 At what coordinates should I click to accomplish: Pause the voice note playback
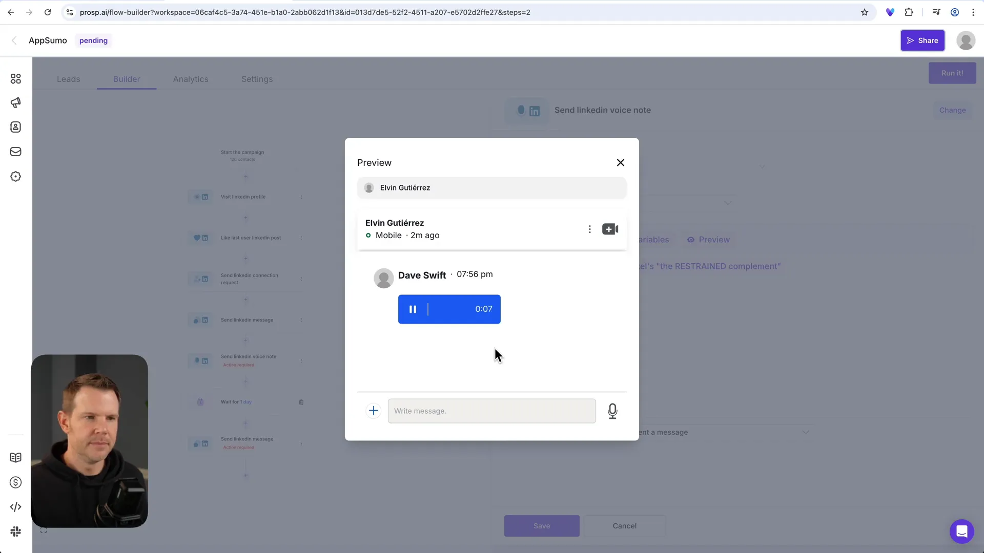click(413, 309)
